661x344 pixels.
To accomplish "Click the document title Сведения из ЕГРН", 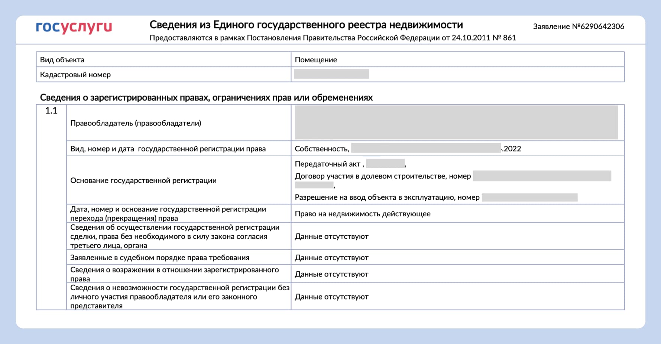I will click(306, 25).
